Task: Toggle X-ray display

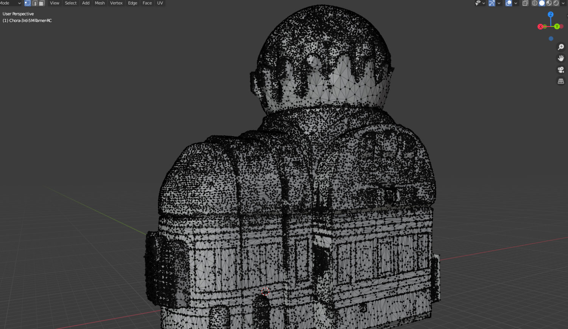Action: (525, 3)
